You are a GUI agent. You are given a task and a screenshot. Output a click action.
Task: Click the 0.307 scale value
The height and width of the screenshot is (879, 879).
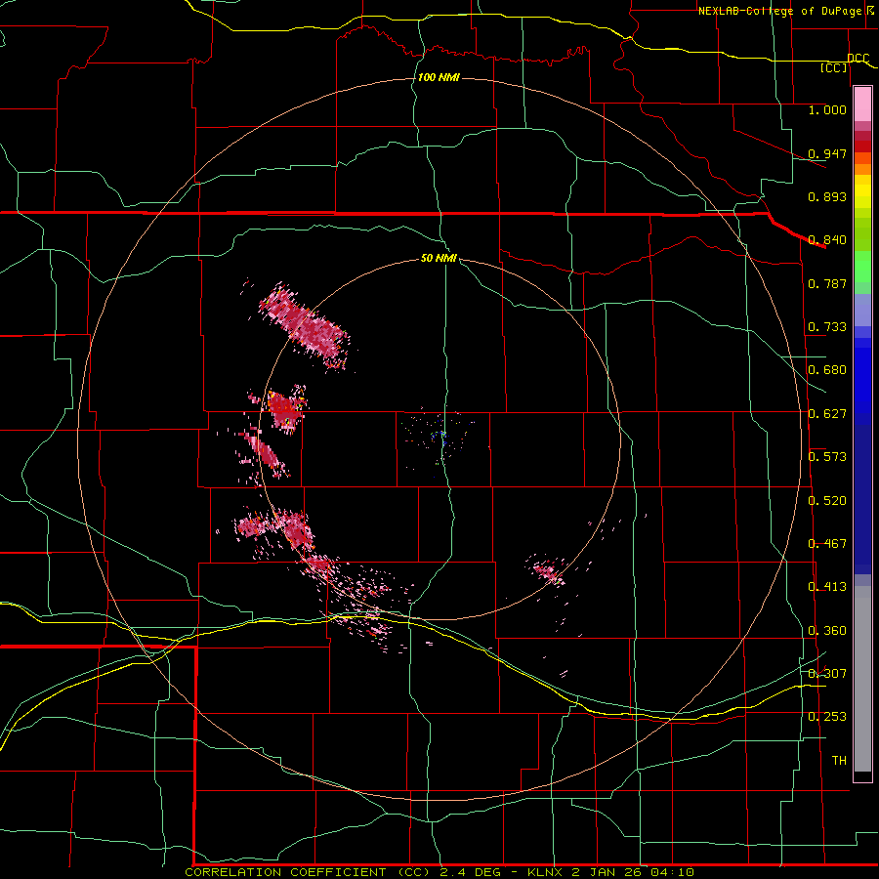pos(827,674)
